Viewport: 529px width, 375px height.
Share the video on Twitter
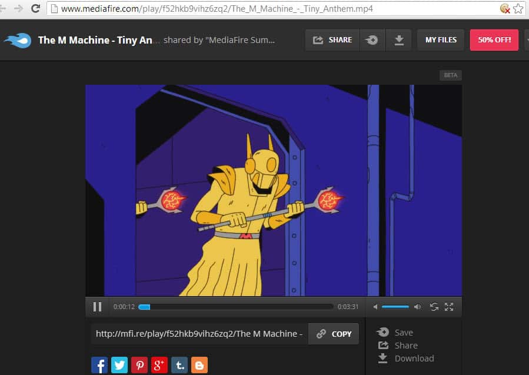(x=119, y=365)
